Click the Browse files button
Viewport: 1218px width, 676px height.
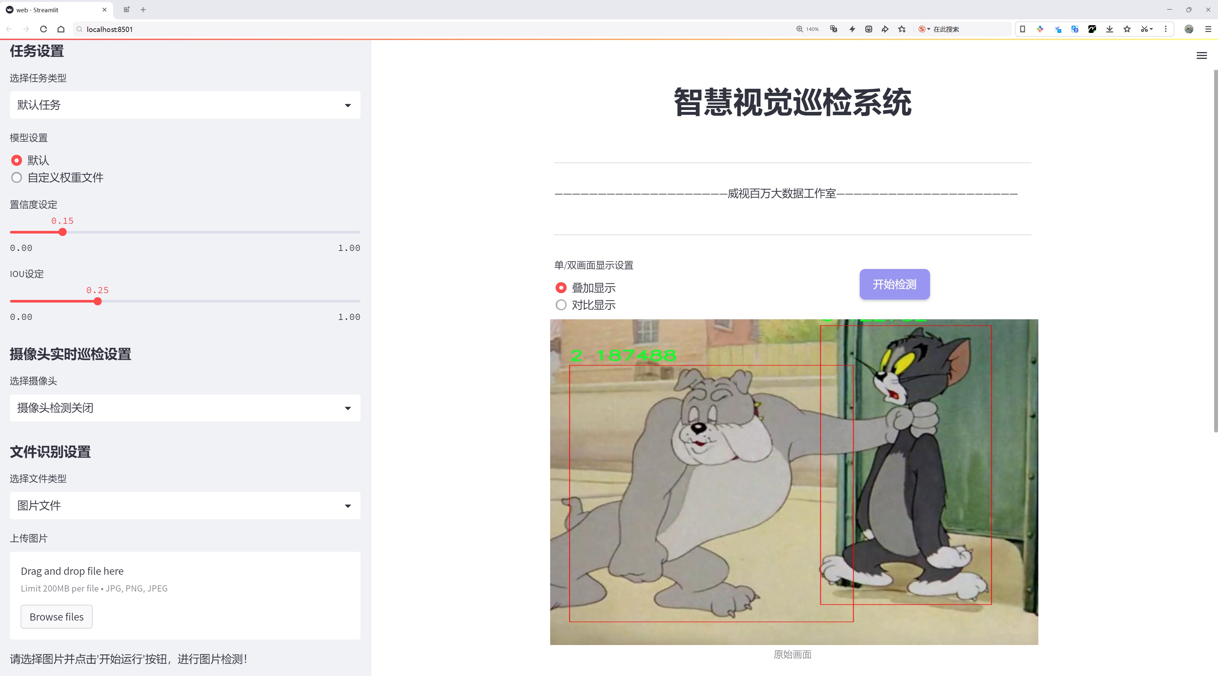pos(56,616)
